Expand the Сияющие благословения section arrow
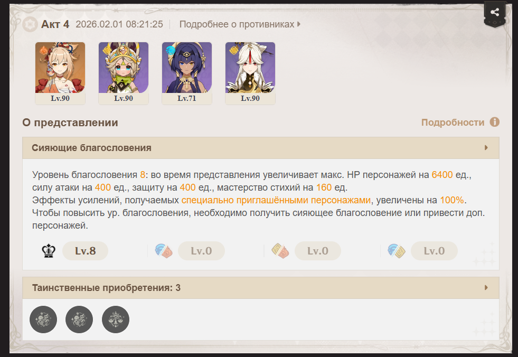 (x=486, y=148)
